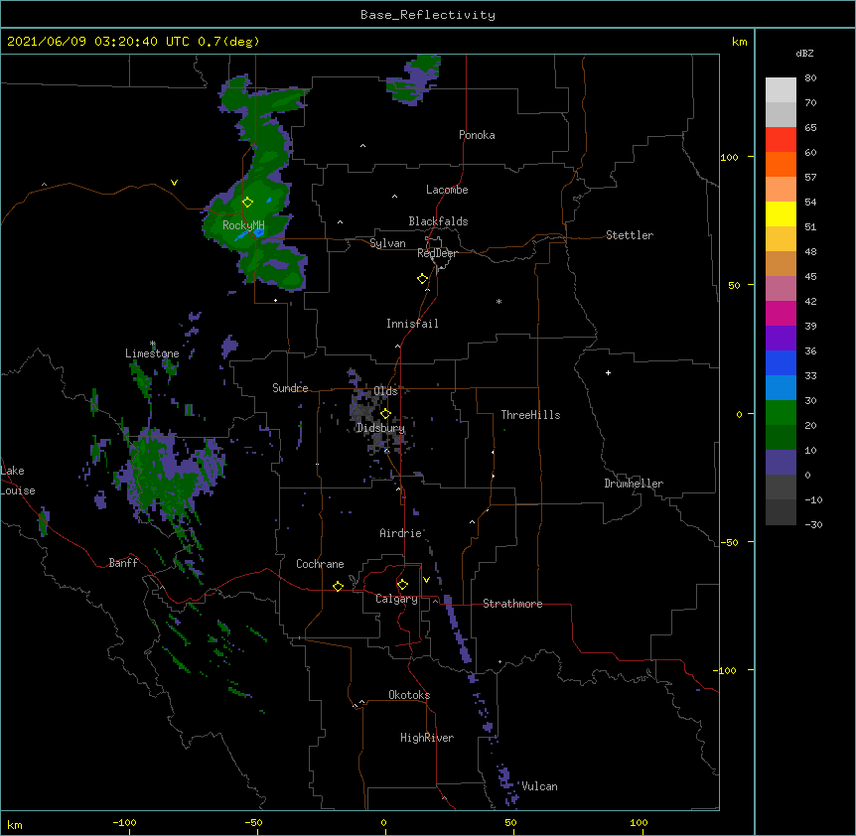Click the Base_Reflectivity title
The width and height of the screenshot is (856, 836).
pyautogui.click(x=428, y=15)
